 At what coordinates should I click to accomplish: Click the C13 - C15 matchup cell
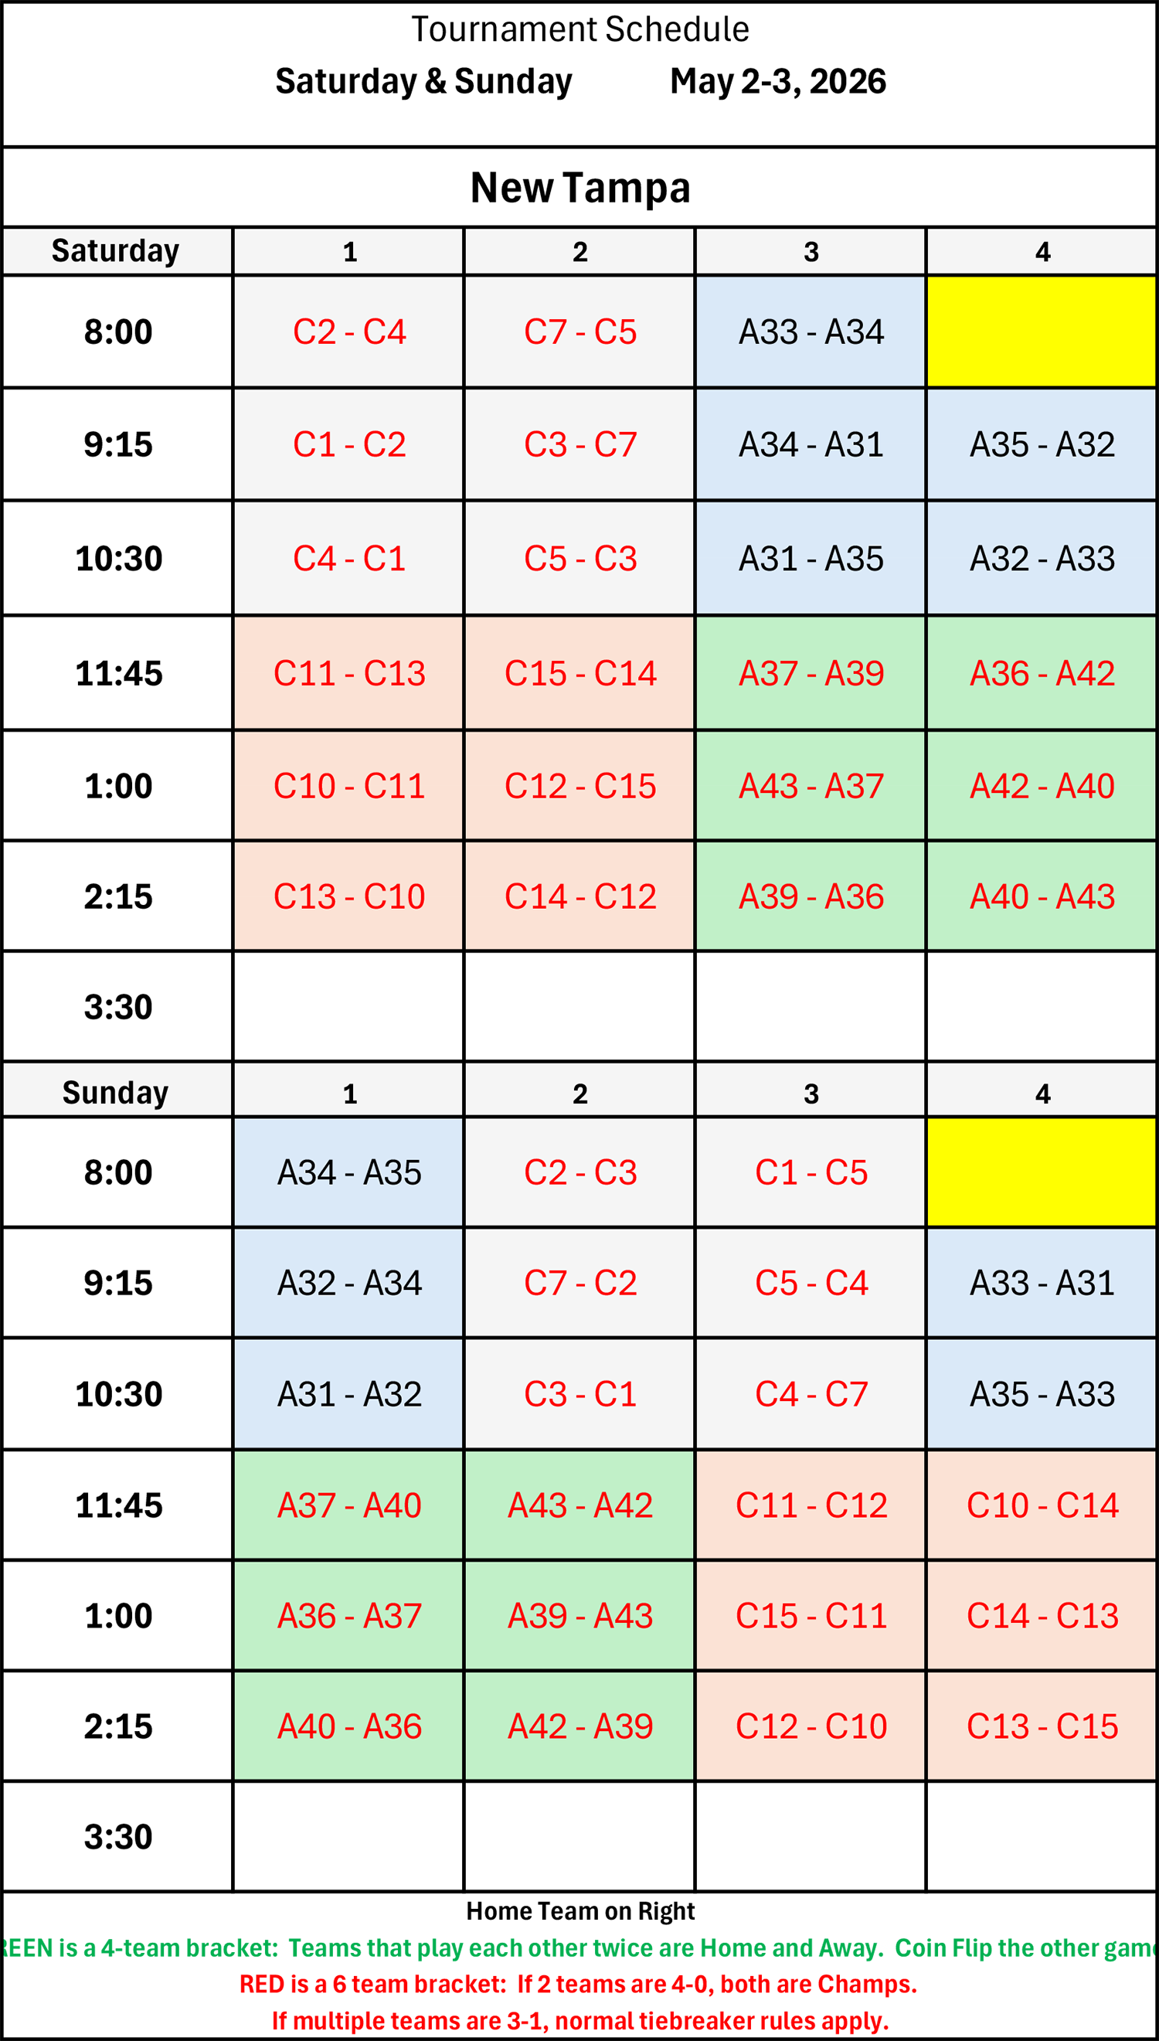tap(1042, 1726)
